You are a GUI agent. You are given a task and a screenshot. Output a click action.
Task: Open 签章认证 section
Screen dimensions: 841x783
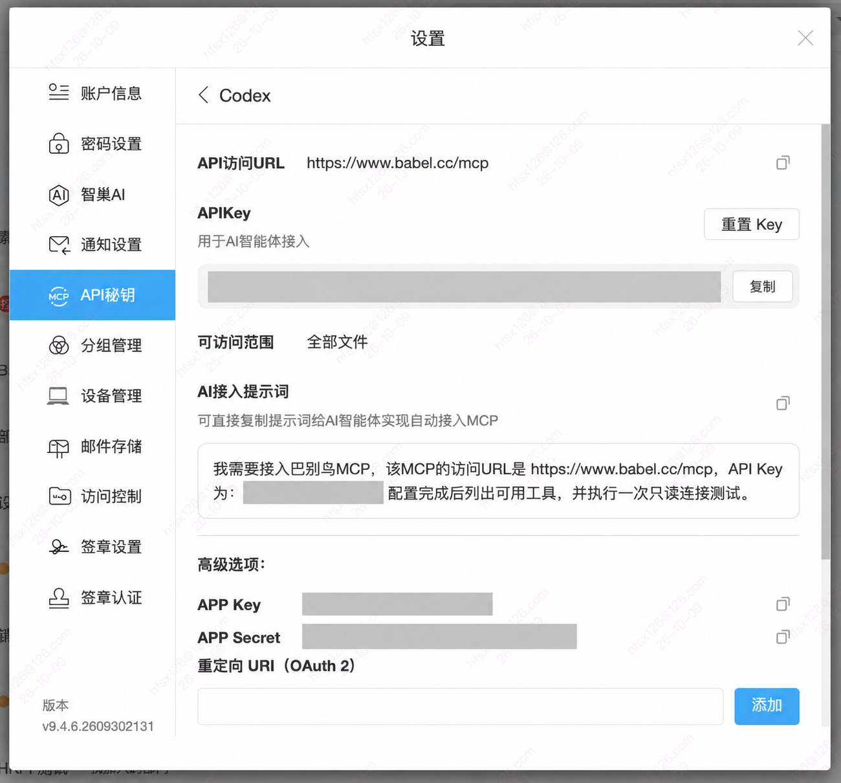93,597
